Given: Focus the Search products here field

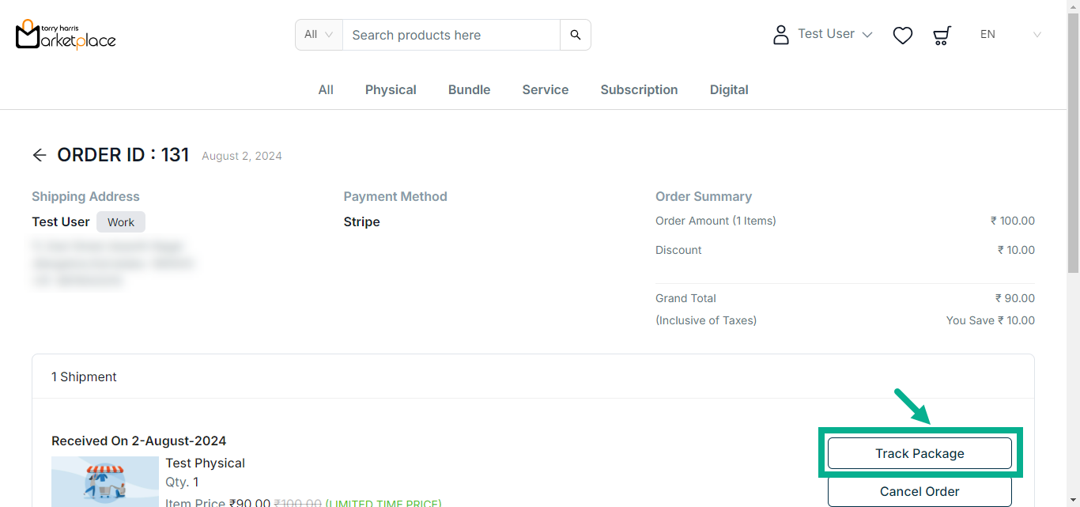Looking at the screenshot, I should [x=451, y=35].
